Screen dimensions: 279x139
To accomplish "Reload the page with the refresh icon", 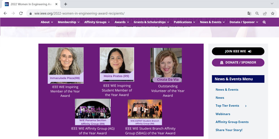I will pyautogui.click(x=21, y=13).
